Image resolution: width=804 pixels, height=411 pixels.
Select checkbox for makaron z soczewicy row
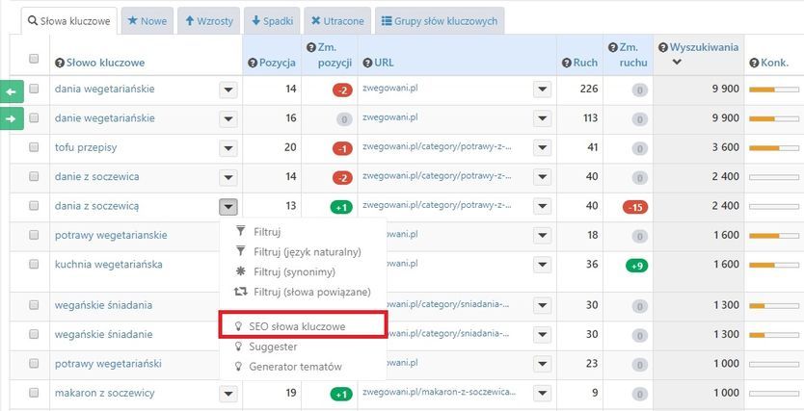pos(34,393)
